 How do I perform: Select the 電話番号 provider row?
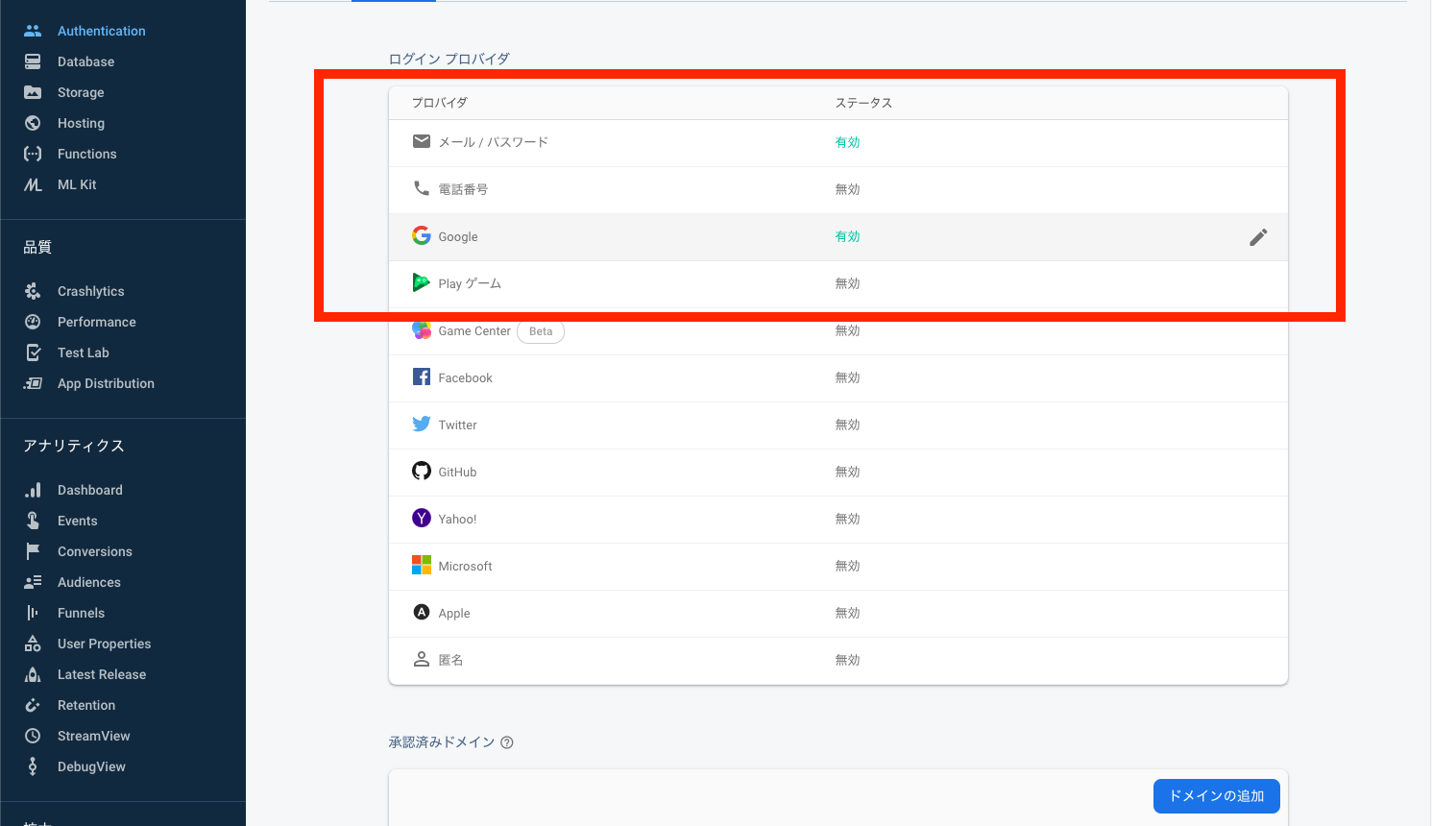[x=838, y=190]
